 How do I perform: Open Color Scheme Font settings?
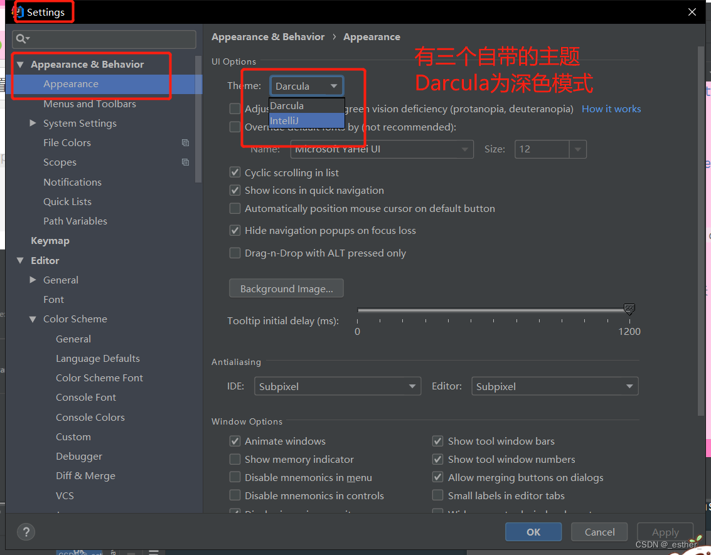99,378
